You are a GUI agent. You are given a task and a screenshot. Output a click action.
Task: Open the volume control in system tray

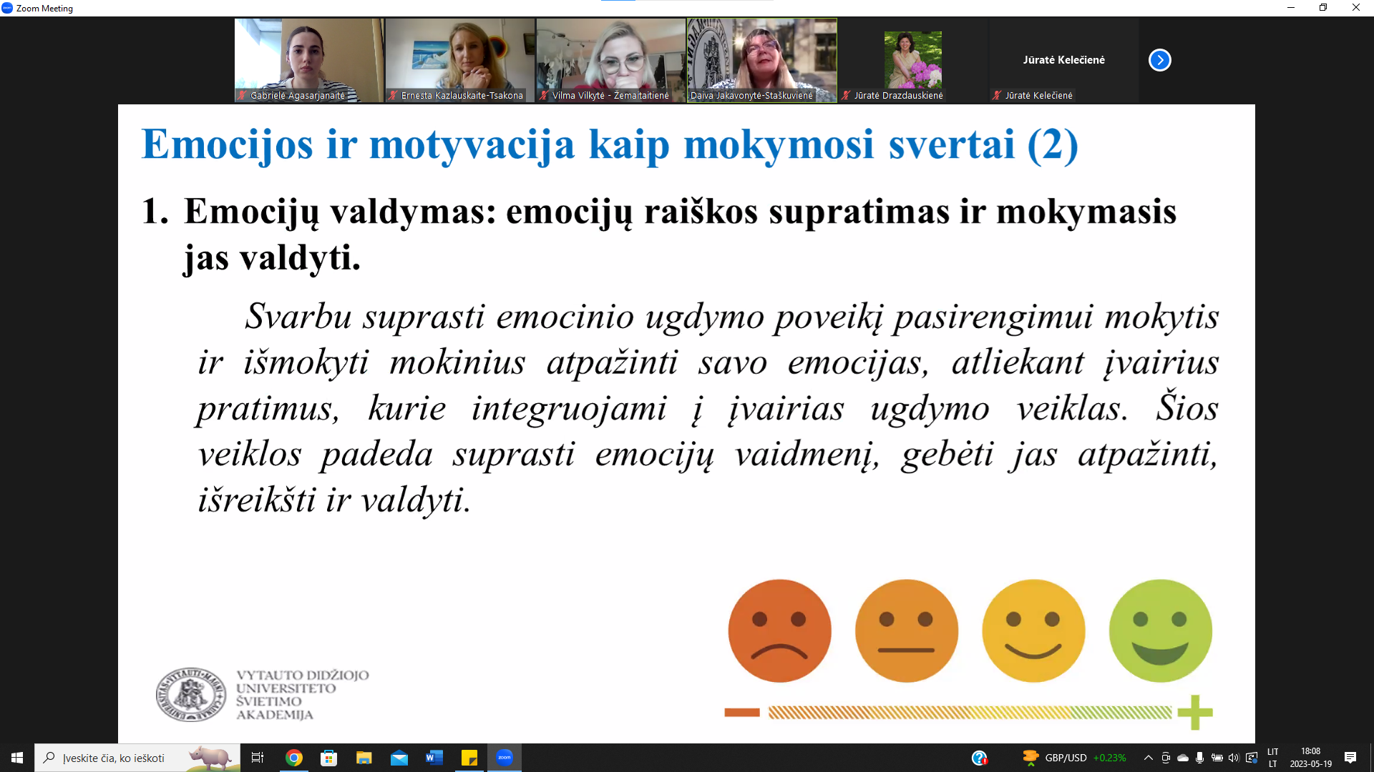[x=1234, y=758]
